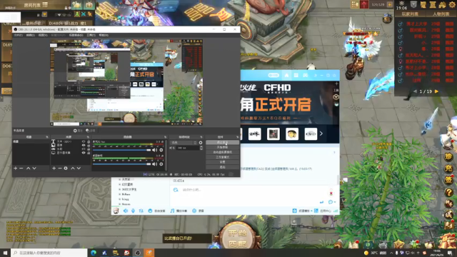Open the equalizer icon in YY bottom bar
The width and height of the screenshot is (457, 257).
(141, 211)
